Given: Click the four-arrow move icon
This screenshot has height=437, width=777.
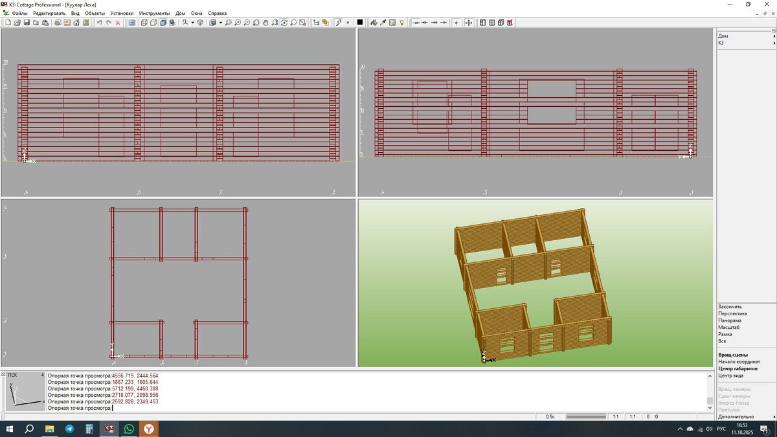Looking at the screenshot, I should 468,22.
